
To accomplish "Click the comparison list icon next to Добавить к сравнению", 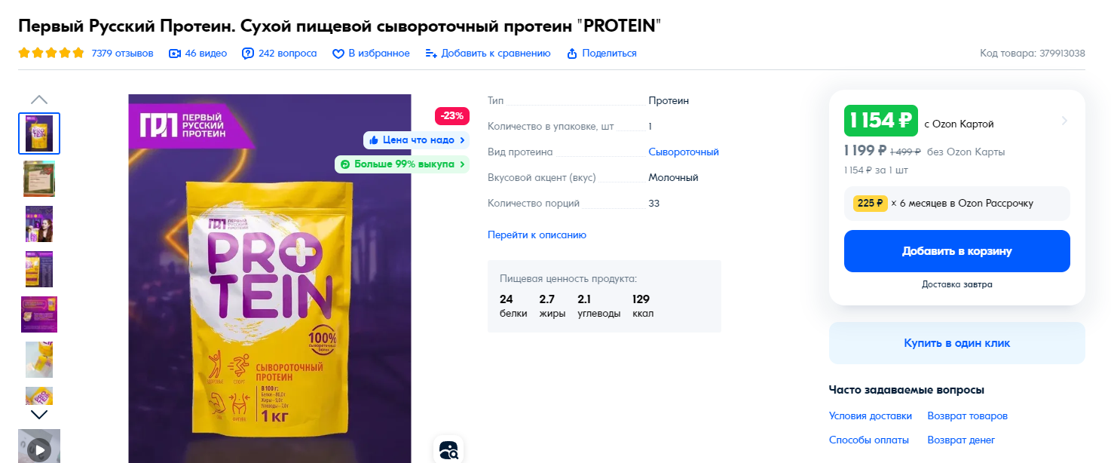I will tap(431, 54).
